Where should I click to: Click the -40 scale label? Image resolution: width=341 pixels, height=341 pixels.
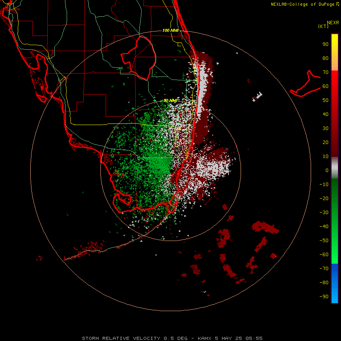click(324, 227)
